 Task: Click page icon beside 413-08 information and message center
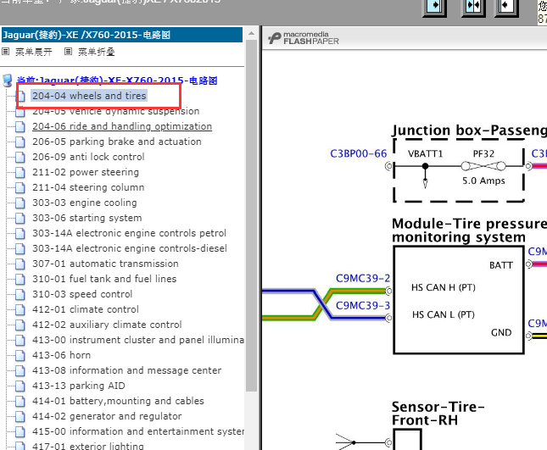point(20,370)
